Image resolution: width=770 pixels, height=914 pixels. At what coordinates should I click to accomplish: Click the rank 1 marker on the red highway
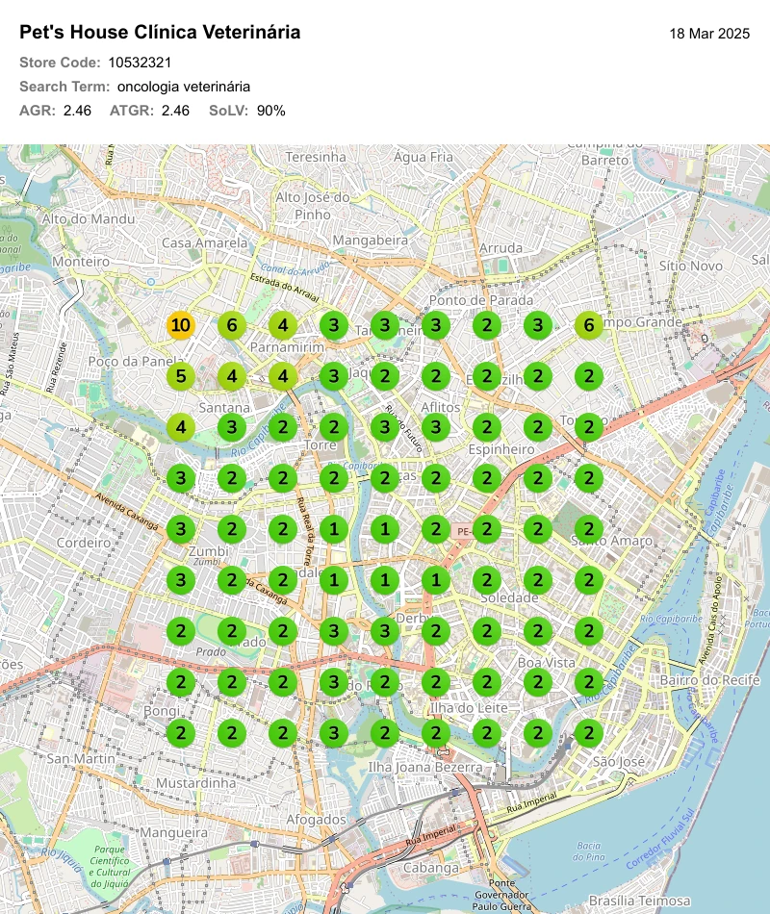[x=436, y=580]
